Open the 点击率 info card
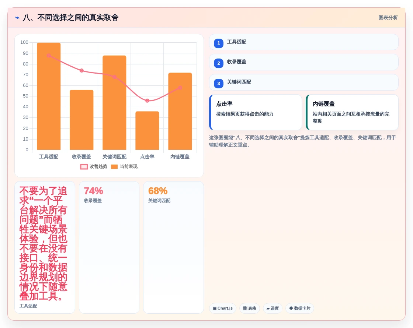Viewport: 413px width, 328px height. 256,112
